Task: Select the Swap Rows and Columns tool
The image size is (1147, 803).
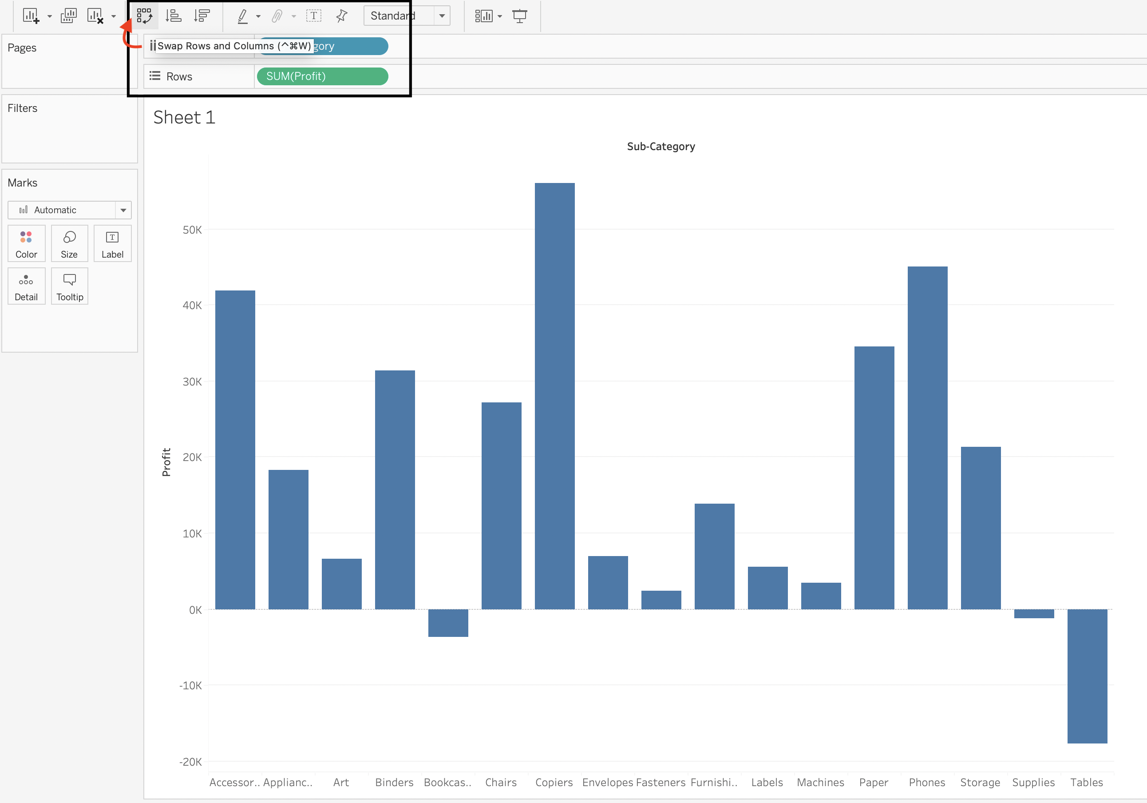Action: 145,16
